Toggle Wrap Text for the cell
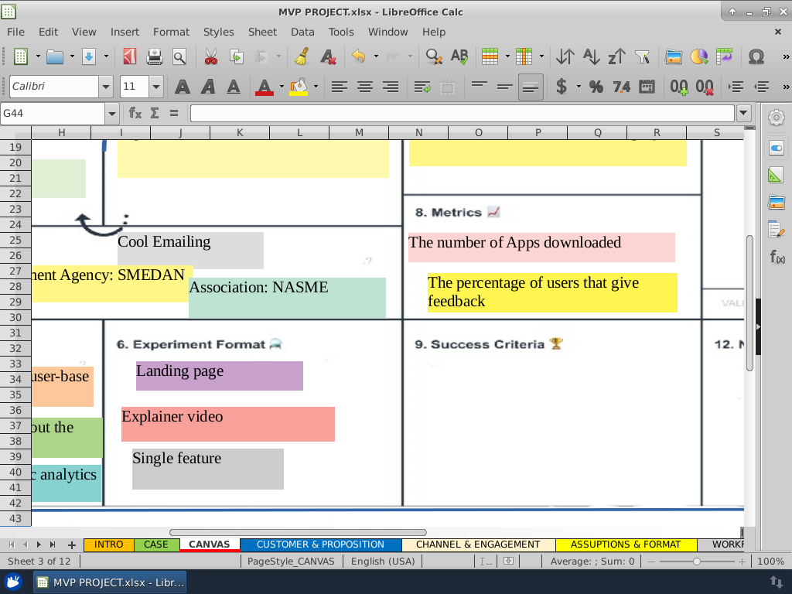The height and width of the screenshot is (594, 792). click(x=422, y=87)
